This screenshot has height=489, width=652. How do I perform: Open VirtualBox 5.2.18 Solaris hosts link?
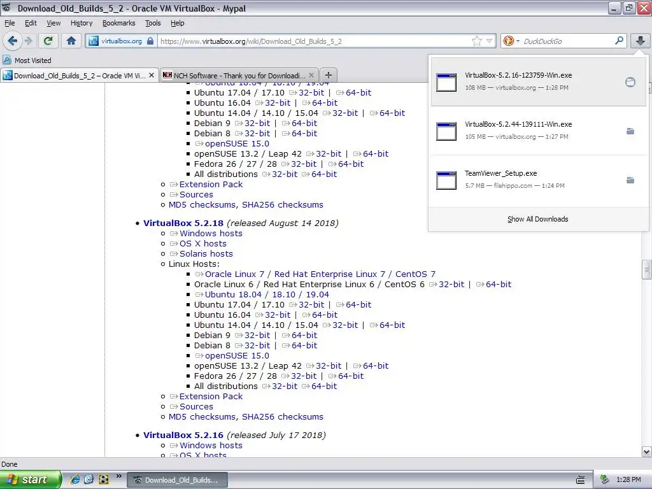206,253
